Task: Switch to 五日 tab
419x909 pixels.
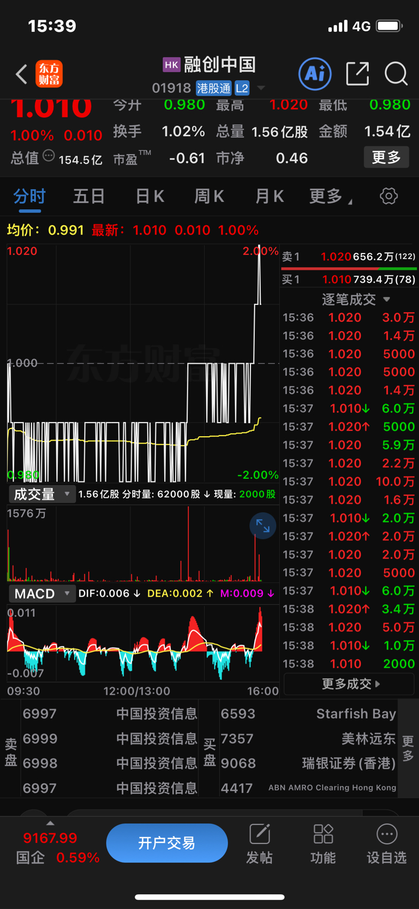Action: pos(89,196)
